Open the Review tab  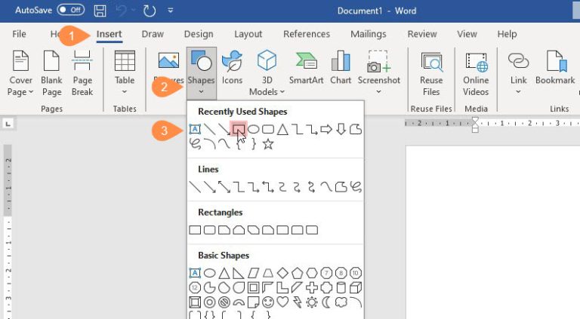422,34
